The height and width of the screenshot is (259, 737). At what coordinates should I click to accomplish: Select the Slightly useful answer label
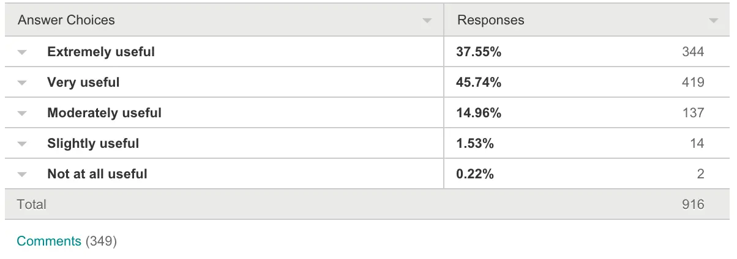point(93,144)
